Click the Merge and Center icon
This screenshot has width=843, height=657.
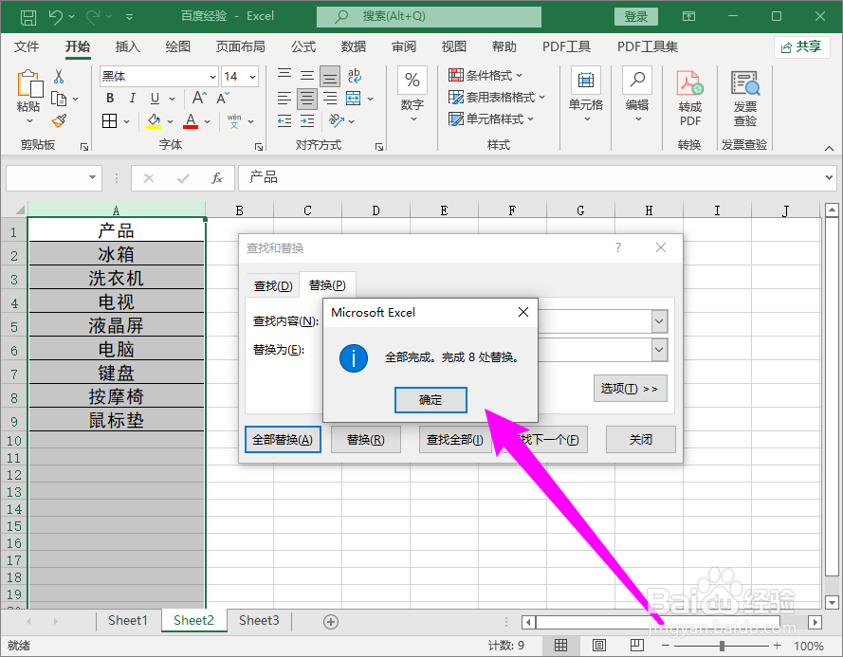pyautogui.click(x=353, y=99)
